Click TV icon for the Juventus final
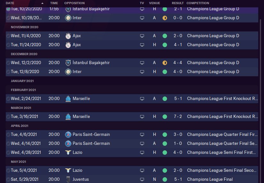Image resolution: width=264 pixels, height=183 pixels. click(142, 179)
